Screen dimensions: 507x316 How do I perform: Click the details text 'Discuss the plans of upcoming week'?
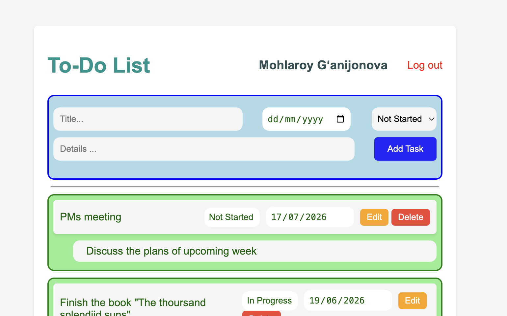pyautogui.click(x=171, y=251)
